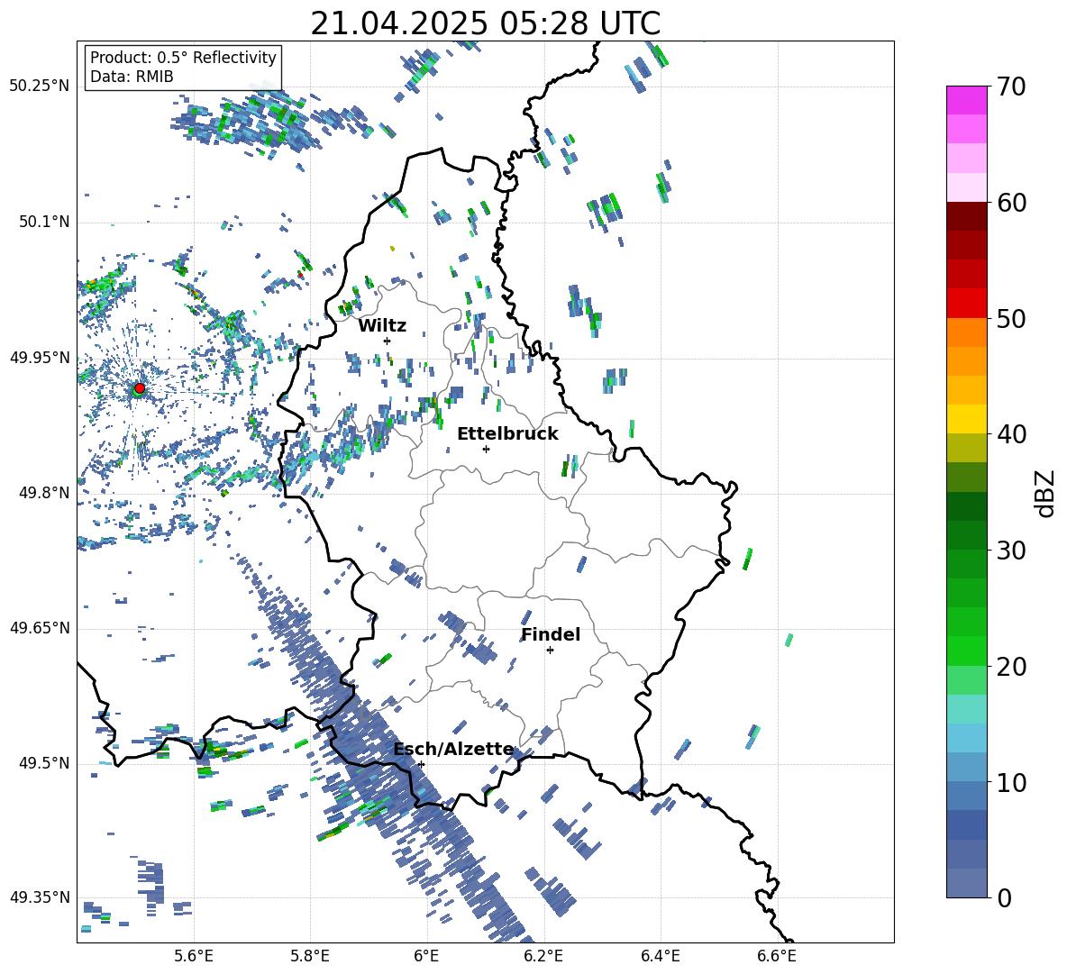Click the 5.6°E longitude label
The image size is (1067, 974).
pos(193,956)
